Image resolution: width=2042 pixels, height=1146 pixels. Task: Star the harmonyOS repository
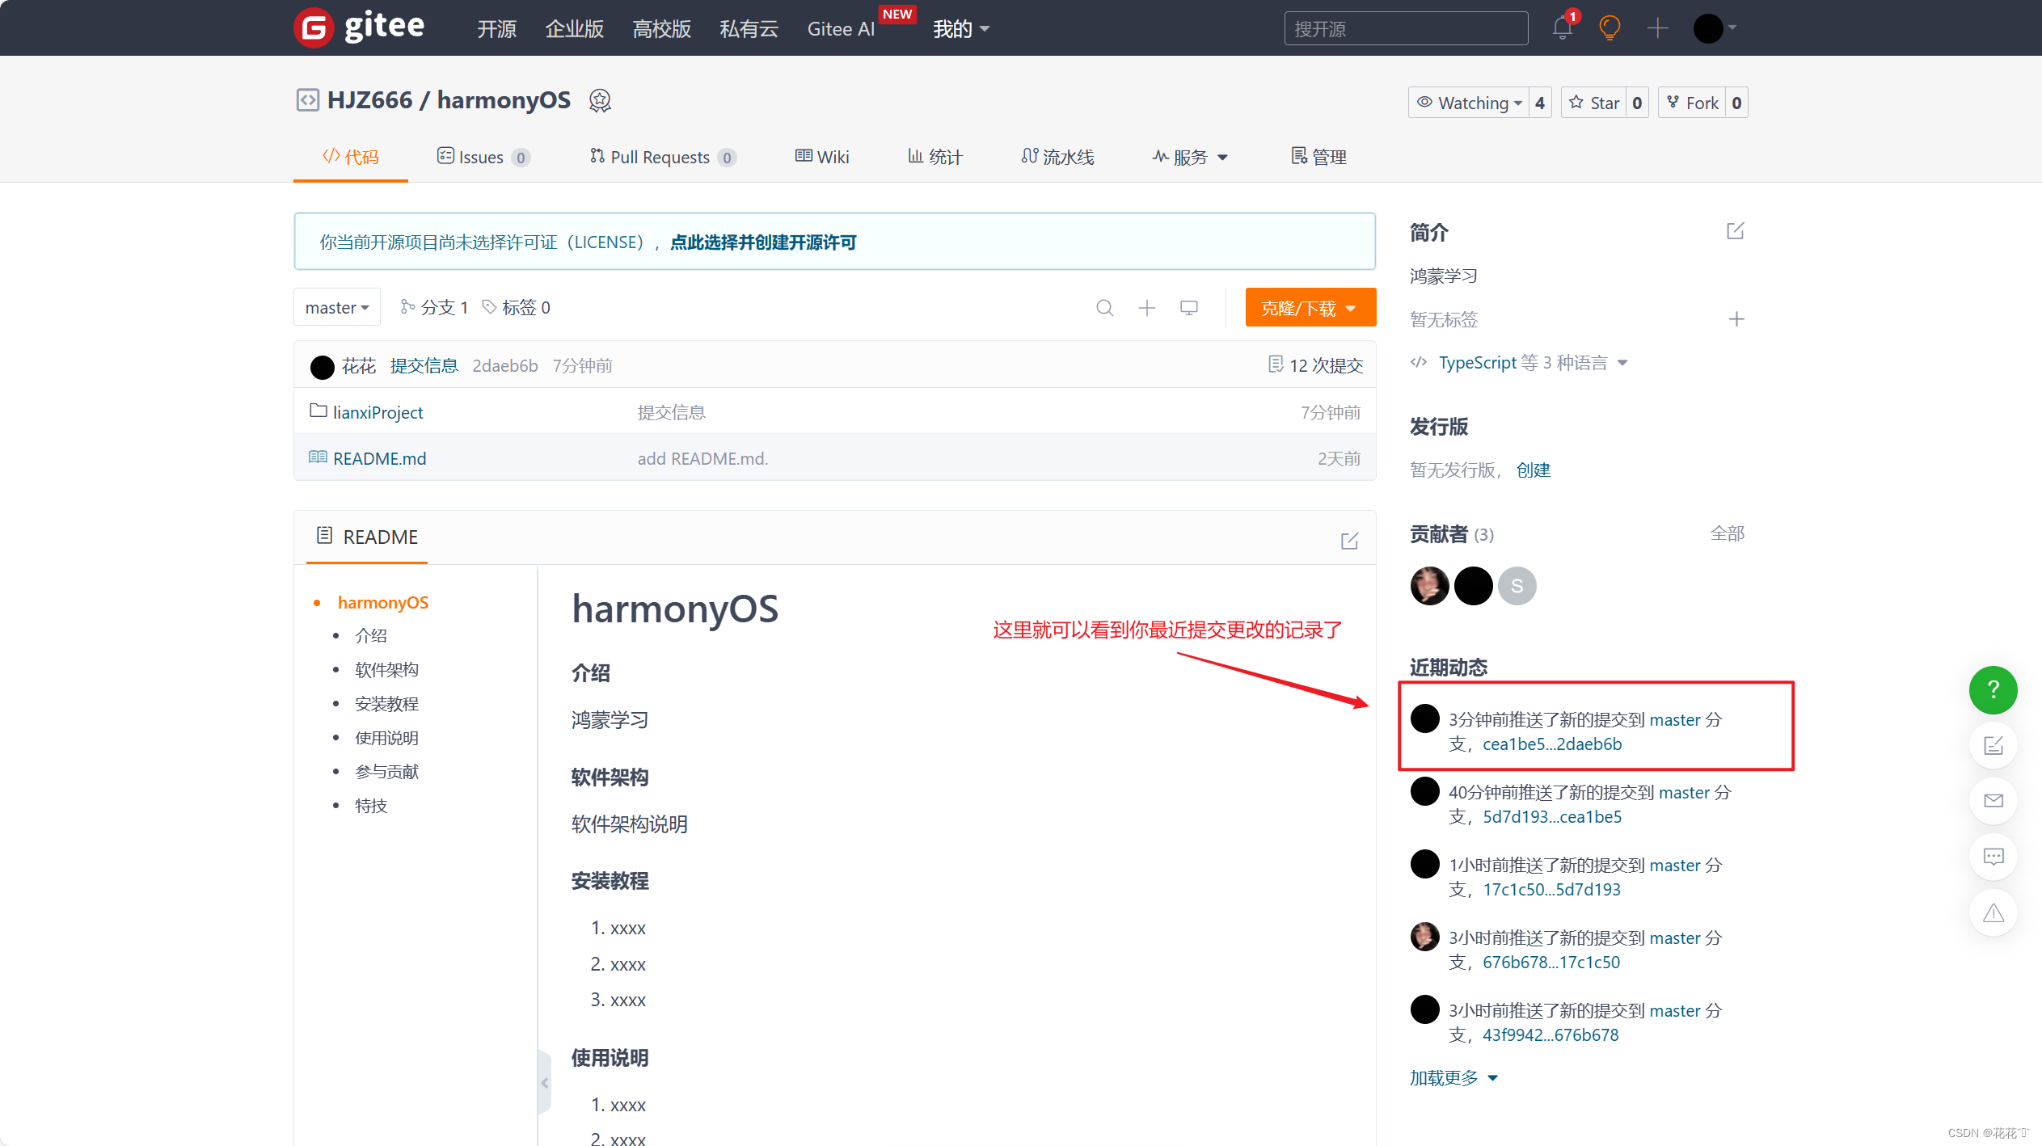coord(1594,103)
